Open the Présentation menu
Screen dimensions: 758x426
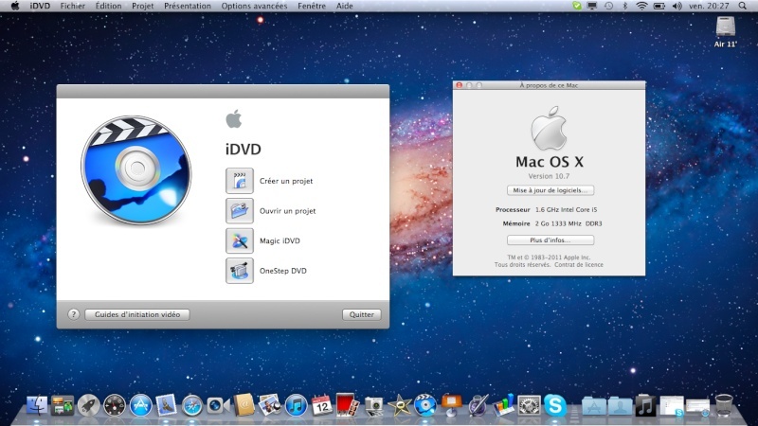coord(188,6)
